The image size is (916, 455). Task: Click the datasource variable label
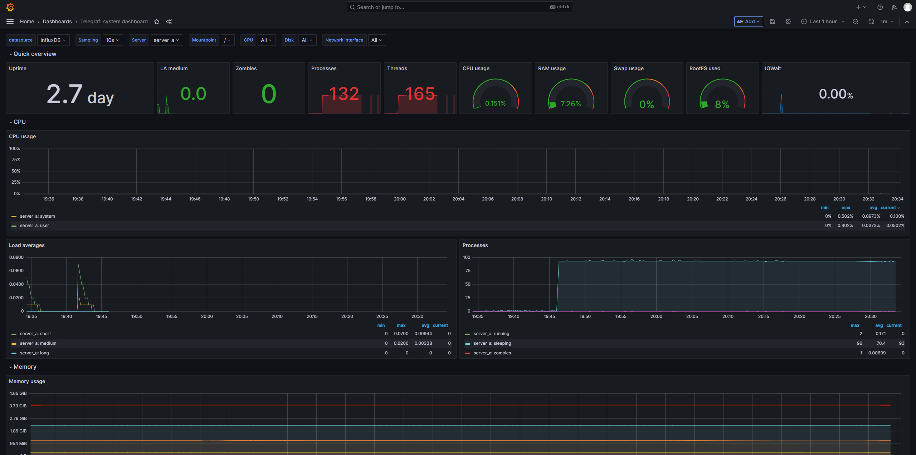tap(21, 40)
